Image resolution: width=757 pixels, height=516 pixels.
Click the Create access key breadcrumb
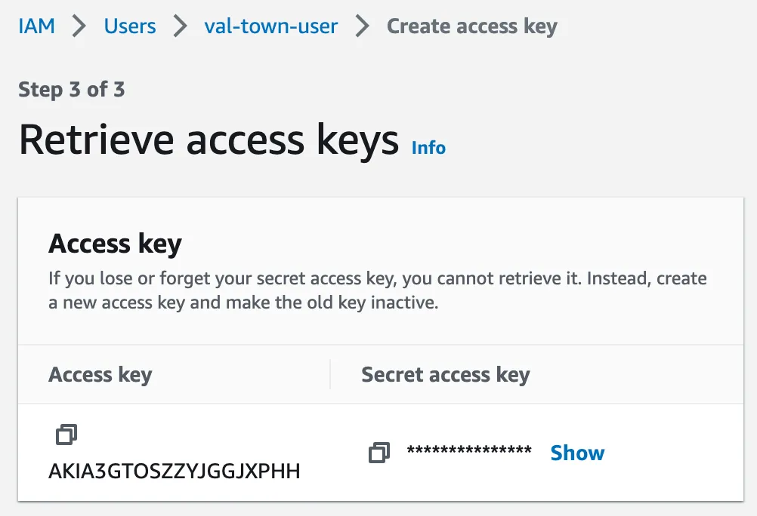471,26
